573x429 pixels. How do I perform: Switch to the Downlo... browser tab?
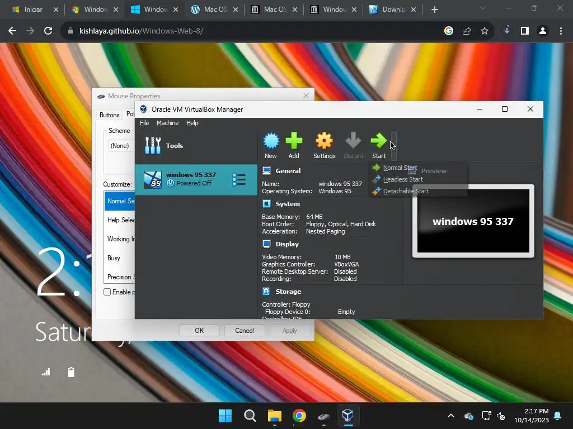tap(393, 9)
